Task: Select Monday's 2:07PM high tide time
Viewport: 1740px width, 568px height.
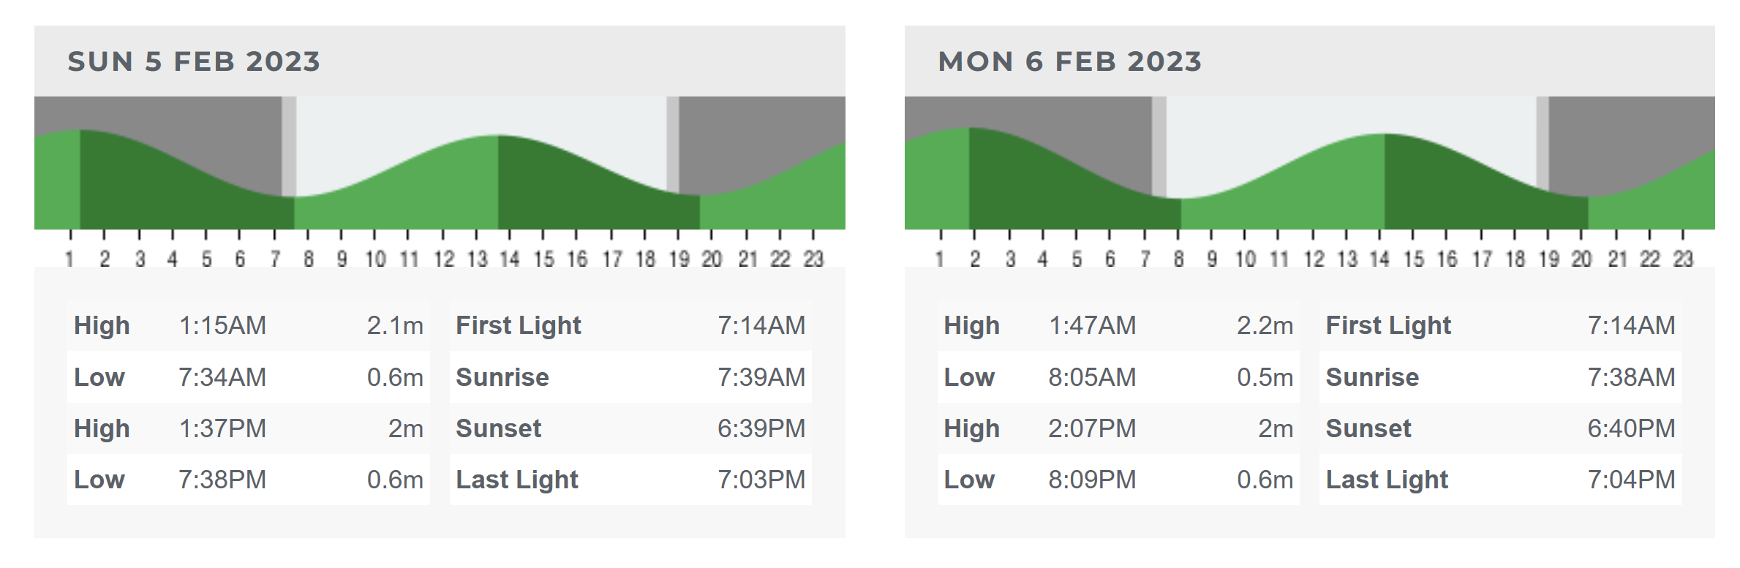Action: 1092,428
